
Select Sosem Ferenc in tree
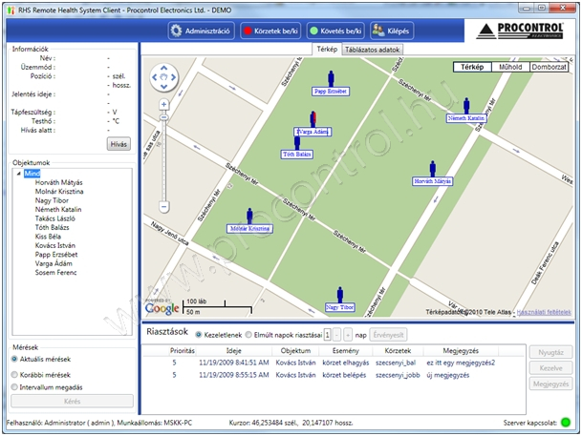(x=55, y=273)
